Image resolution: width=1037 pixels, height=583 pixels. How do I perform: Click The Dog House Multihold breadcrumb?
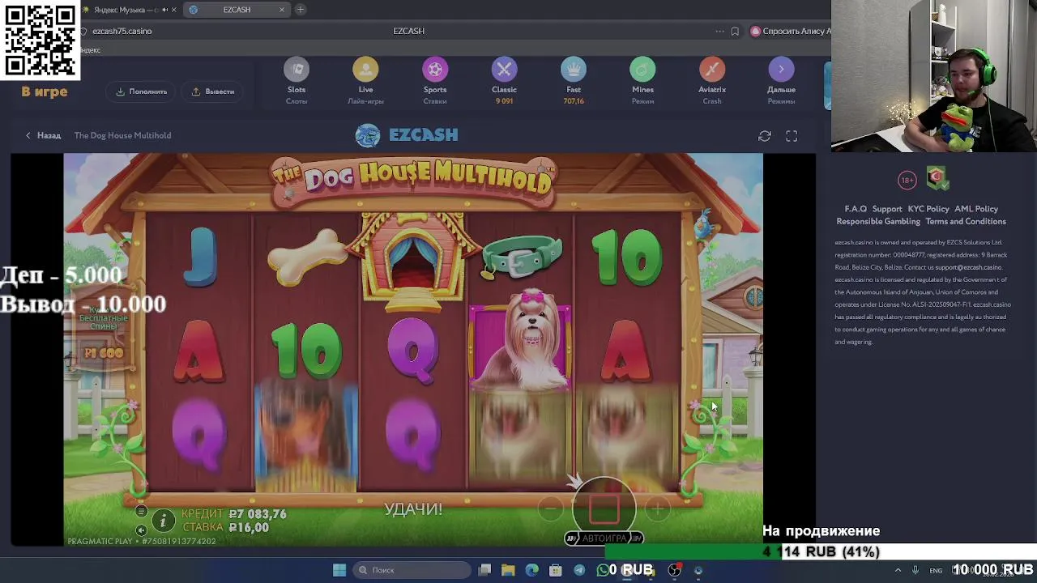click(x=122, y=135)
